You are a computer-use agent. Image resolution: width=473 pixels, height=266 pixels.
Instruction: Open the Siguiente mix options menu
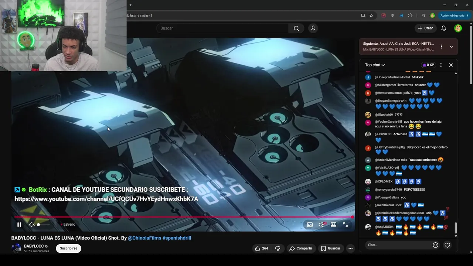click(441, 47)
